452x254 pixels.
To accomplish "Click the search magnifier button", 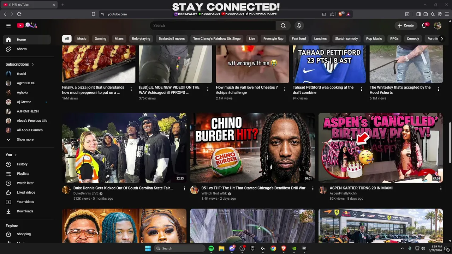I will (x=283, y=25).
